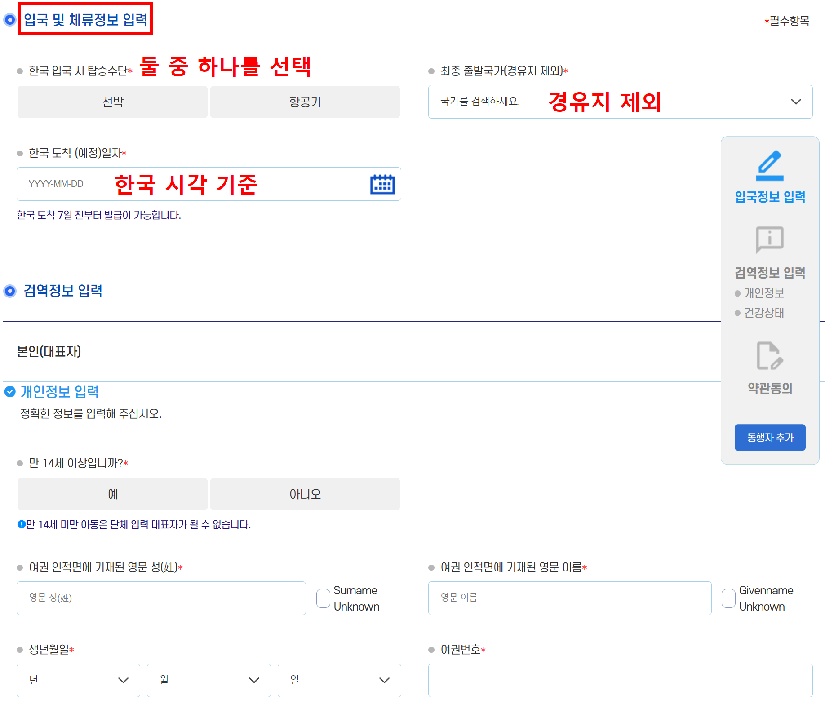Click the bullet icon beside 입국 및 체류정보 입력

[x=10, y=20]
